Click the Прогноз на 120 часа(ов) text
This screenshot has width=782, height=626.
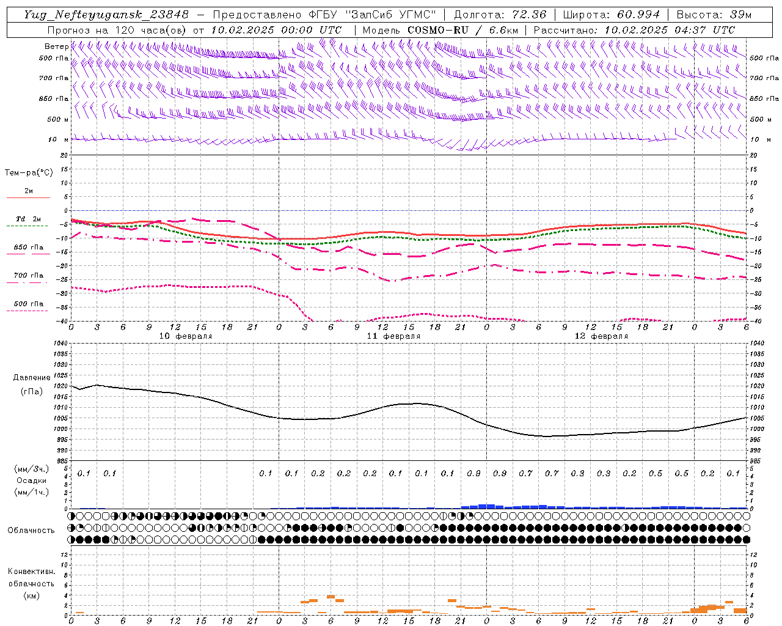[x=117, y=30]
